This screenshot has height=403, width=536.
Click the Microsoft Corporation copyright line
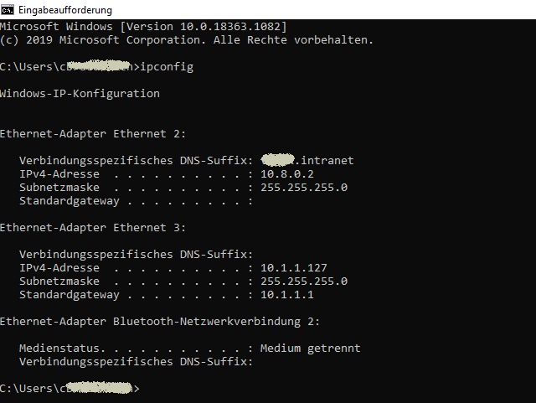[x=187, y=39]
